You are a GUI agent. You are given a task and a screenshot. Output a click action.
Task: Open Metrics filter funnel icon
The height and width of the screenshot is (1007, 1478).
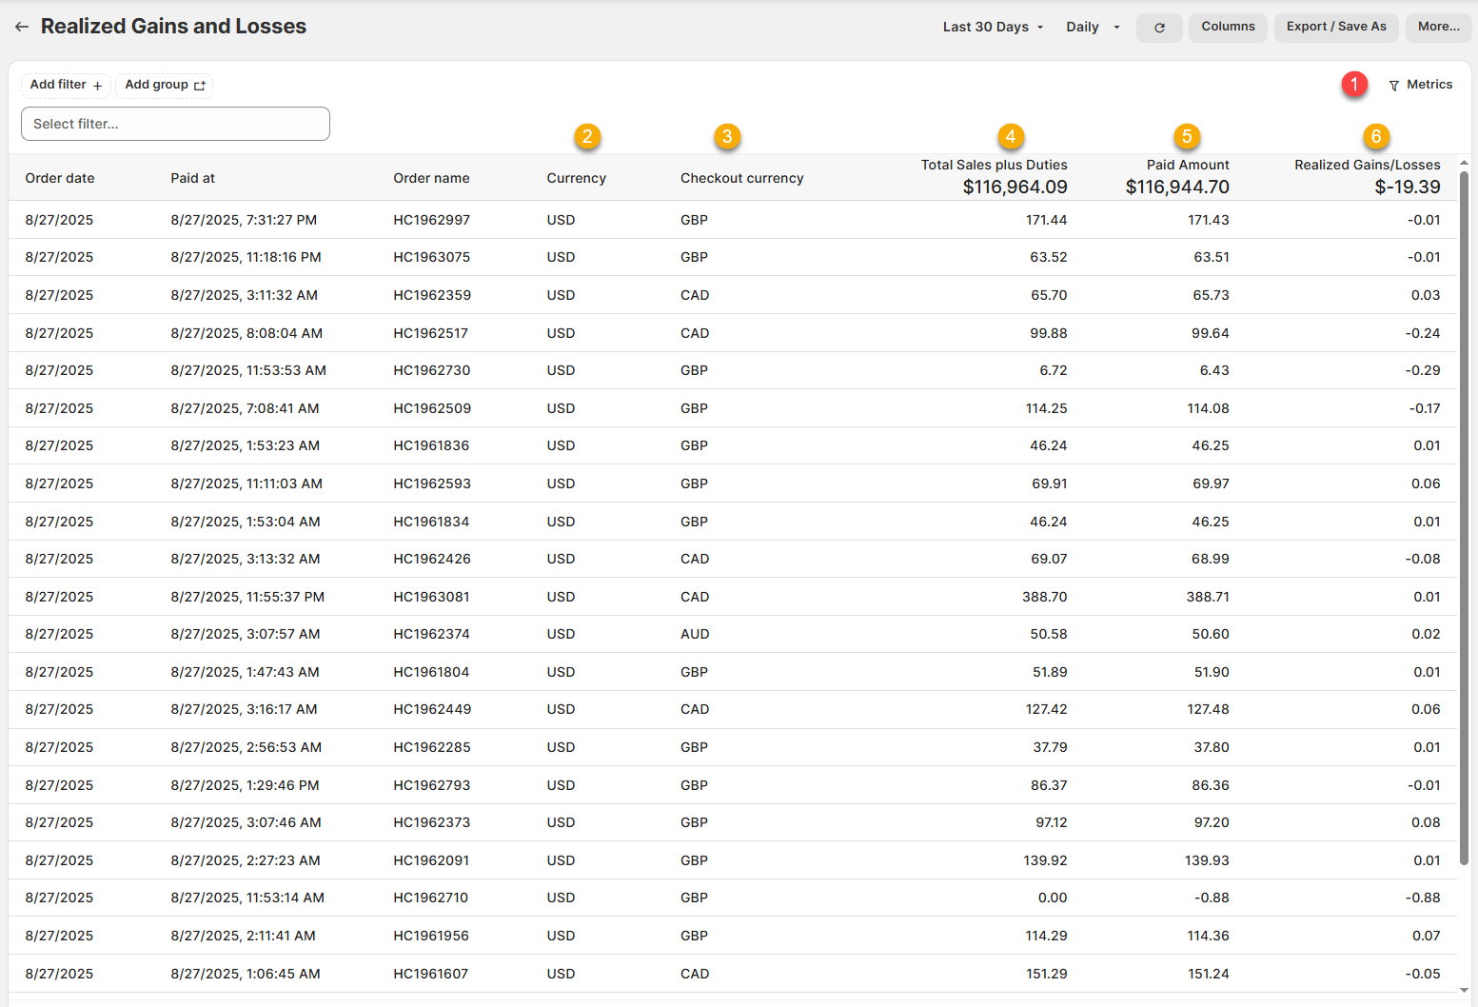click(1394, 86)
